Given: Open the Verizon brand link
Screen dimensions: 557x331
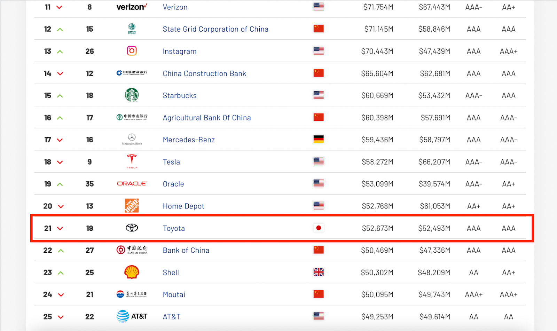Looking at the screenshot, I should pos(175,7).
